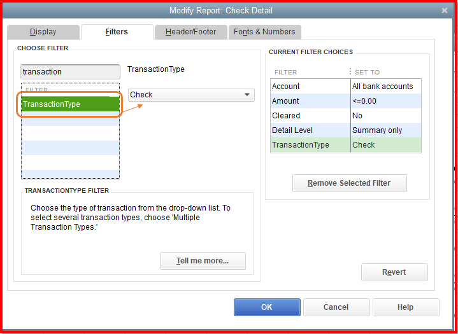The height and width of the screenshot is (334, 458).
Task: Click the 'No' value for Cleared
Action: tap(386, 116)
